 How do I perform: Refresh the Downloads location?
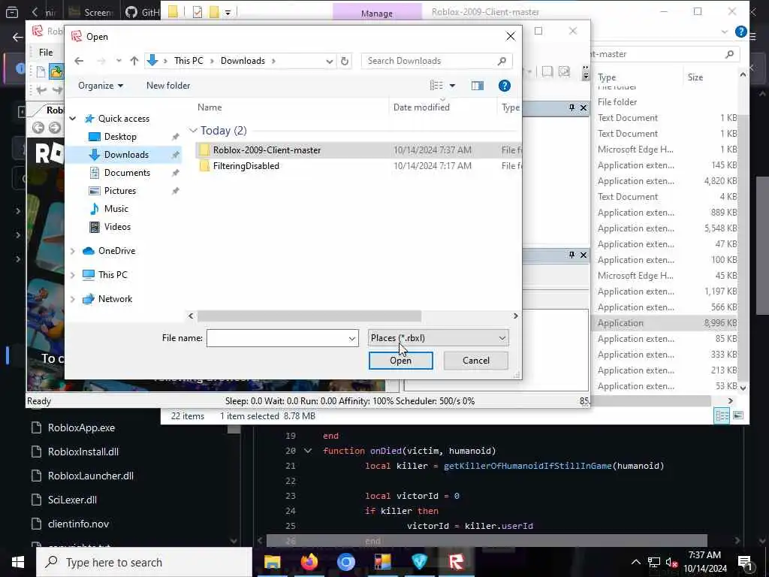point(345,61)
